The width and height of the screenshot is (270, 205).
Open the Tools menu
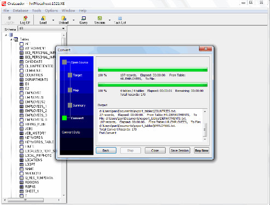37,10
